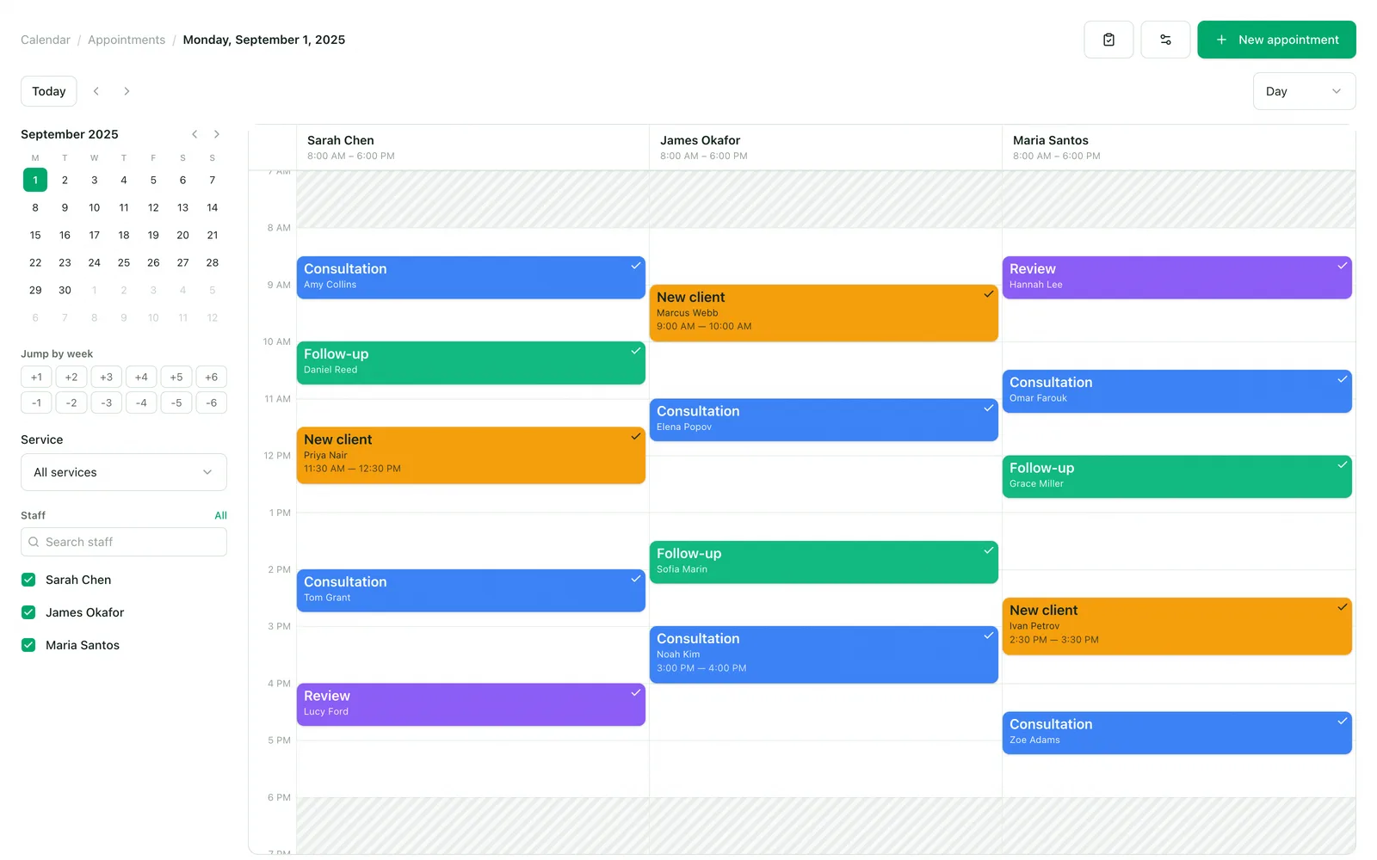Click checkmark on Tom Grant consultation

coord(636,579)
